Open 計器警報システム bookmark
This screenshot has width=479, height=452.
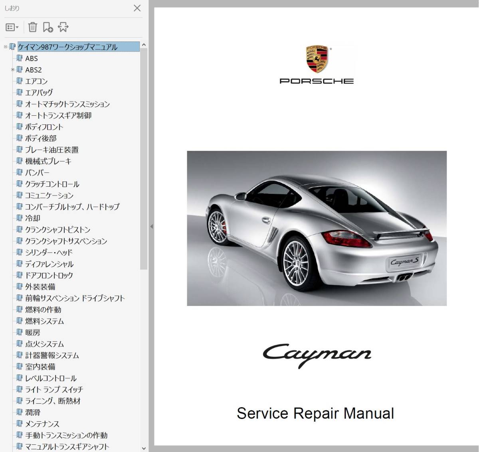coord(52,355)
